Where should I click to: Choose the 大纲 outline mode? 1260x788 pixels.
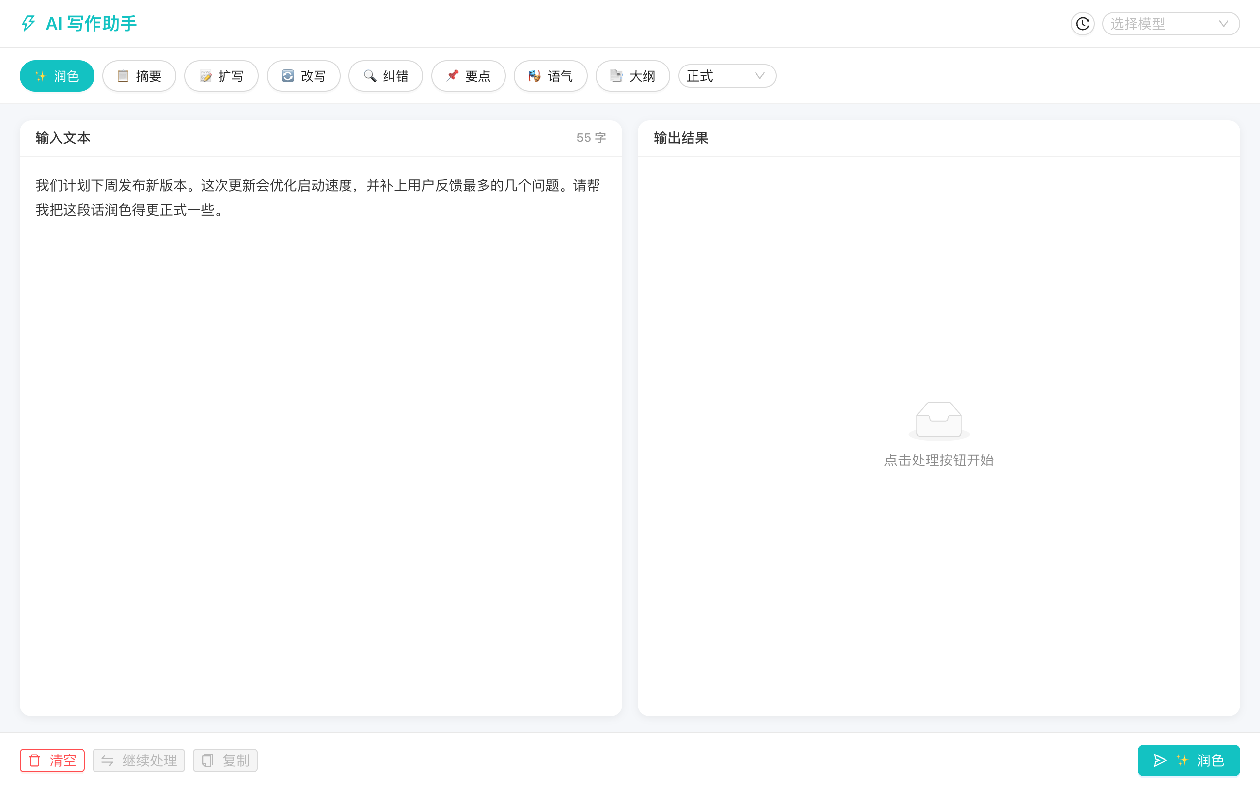pyautogui.click(x=632, y=76)
